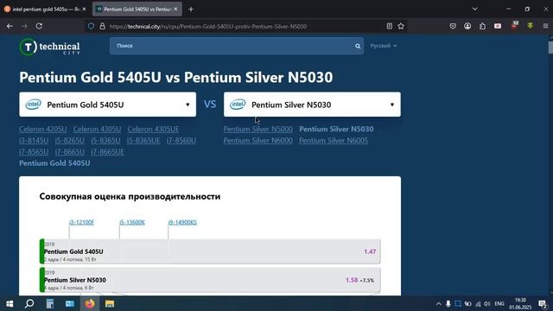Open File Explorer from taskbar
The width and height of the screenshot is (553, 311).
(x=110, y=303)
